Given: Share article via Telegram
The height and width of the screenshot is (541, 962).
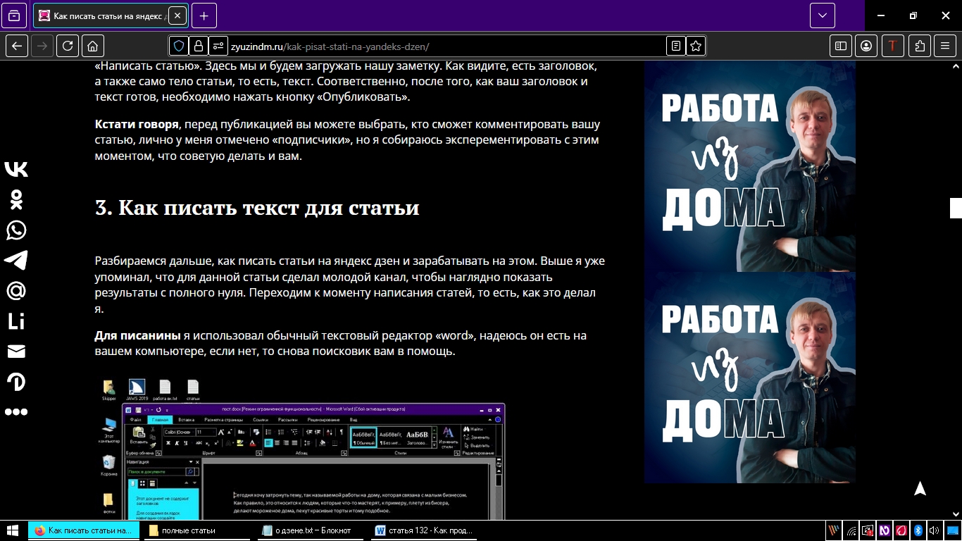Looking at the screenshot, I should coord(15,260).
